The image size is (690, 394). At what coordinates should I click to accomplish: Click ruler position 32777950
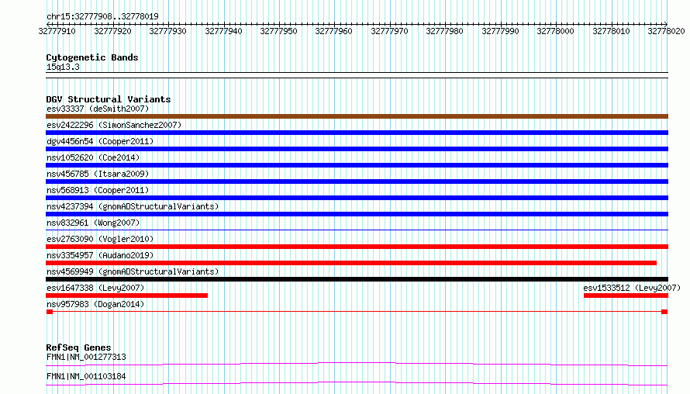(278, 31)
